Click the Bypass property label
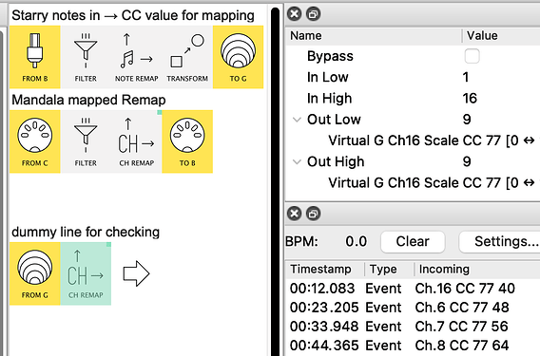 tap(330, 56)
